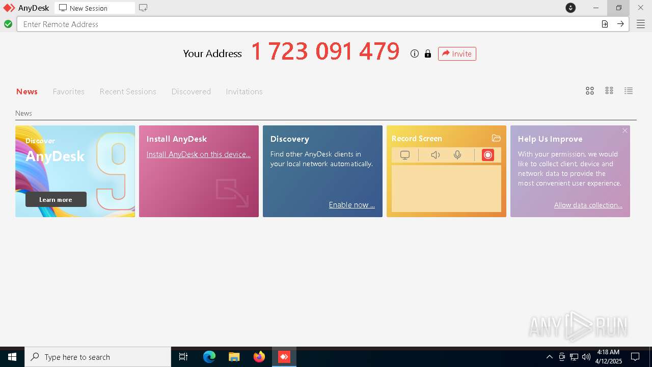Switch to list view layout

(x=629, y=91)
